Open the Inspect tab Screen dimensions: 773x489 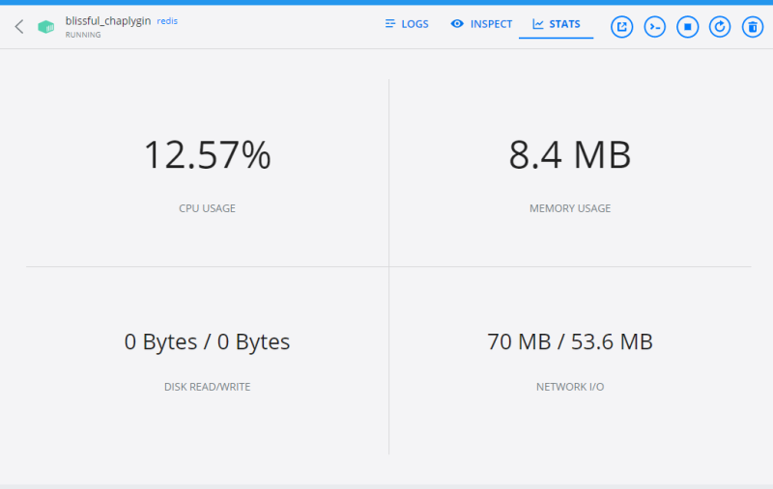(481, 24)
